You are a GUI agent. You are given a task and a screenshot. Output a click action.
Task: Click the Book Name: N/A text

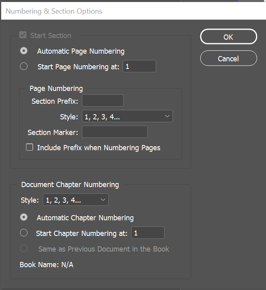click(46, 265)
